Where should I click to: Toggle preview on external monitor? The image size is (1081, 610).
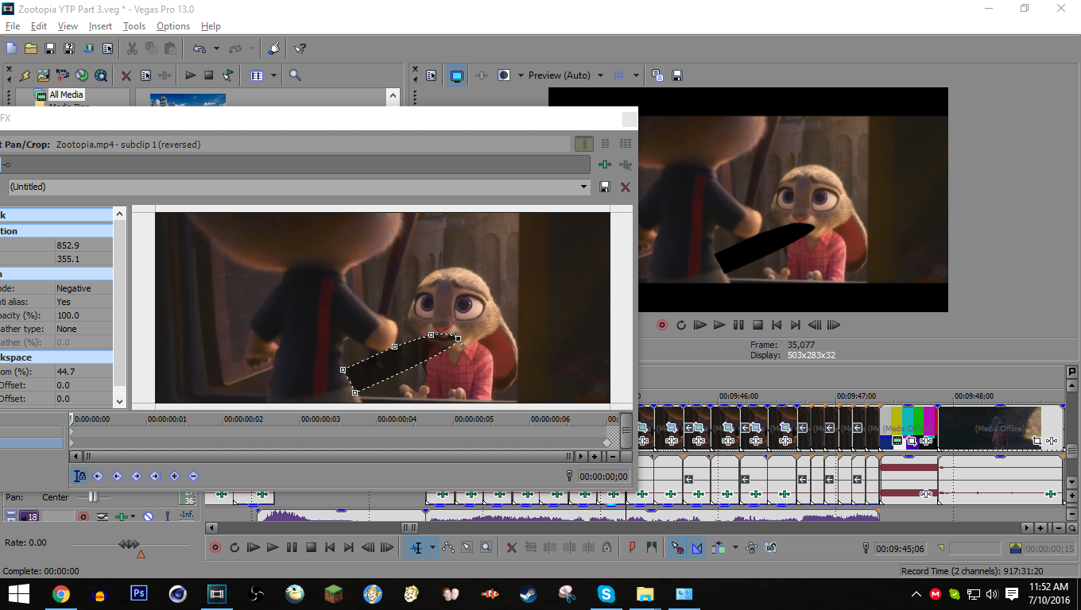[456, 75]
